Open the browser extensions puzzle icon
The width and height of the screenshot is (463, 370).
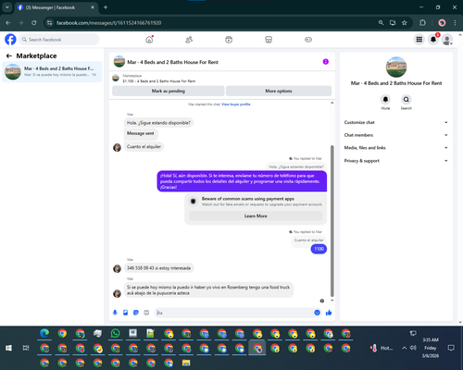click(x=422, y=22)
